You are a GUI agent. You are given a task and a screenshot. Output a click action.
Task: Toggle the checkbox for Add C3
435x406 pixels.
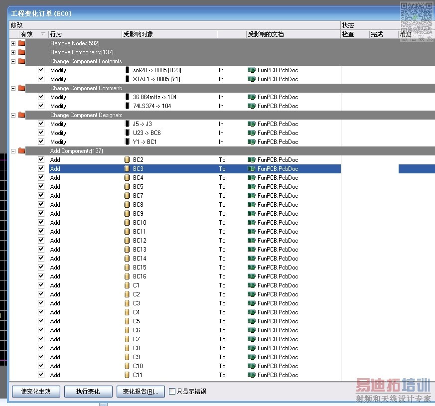coord(41,303)
